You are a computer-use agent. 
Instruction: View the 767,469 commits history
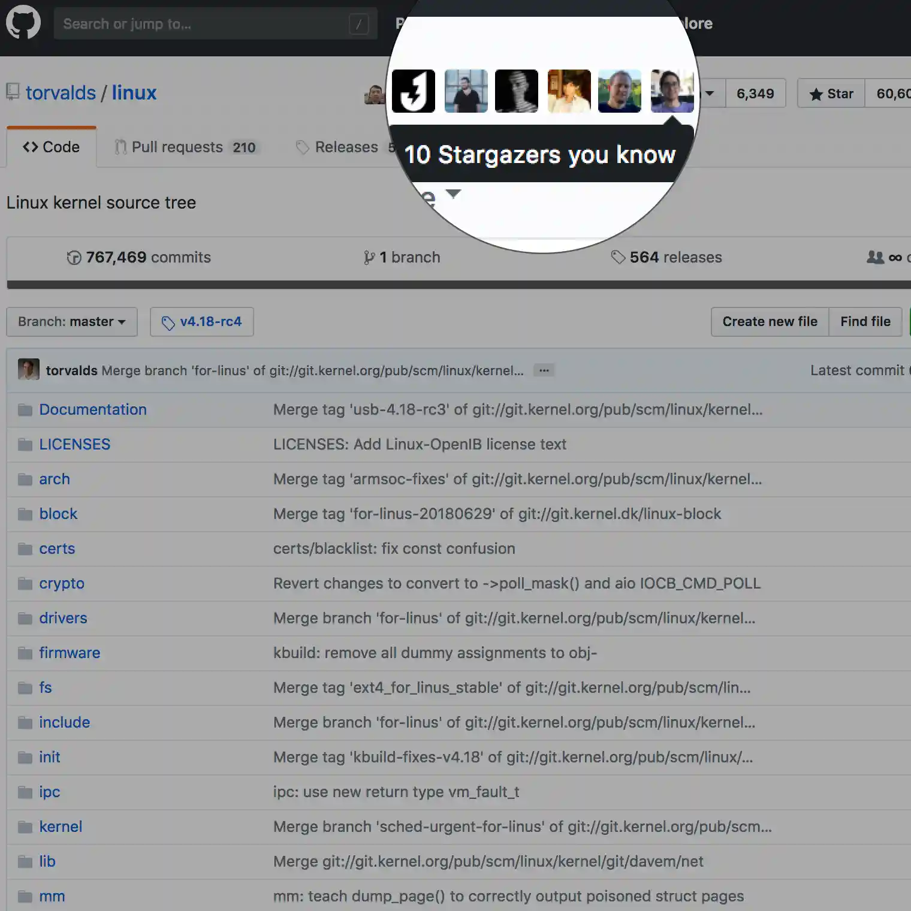138,257
